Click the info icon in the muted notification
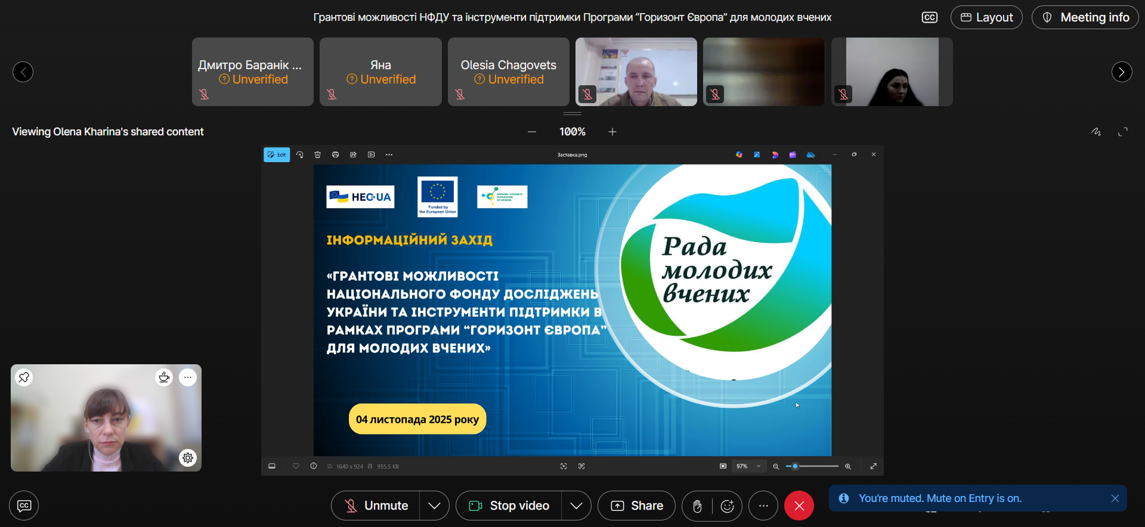The width and height of the screenshot is (1145, 527). (x=844, y=498)
